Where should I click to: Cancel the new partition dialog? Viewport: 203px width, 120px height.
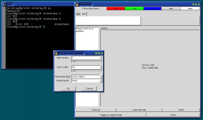click(89, 89)
